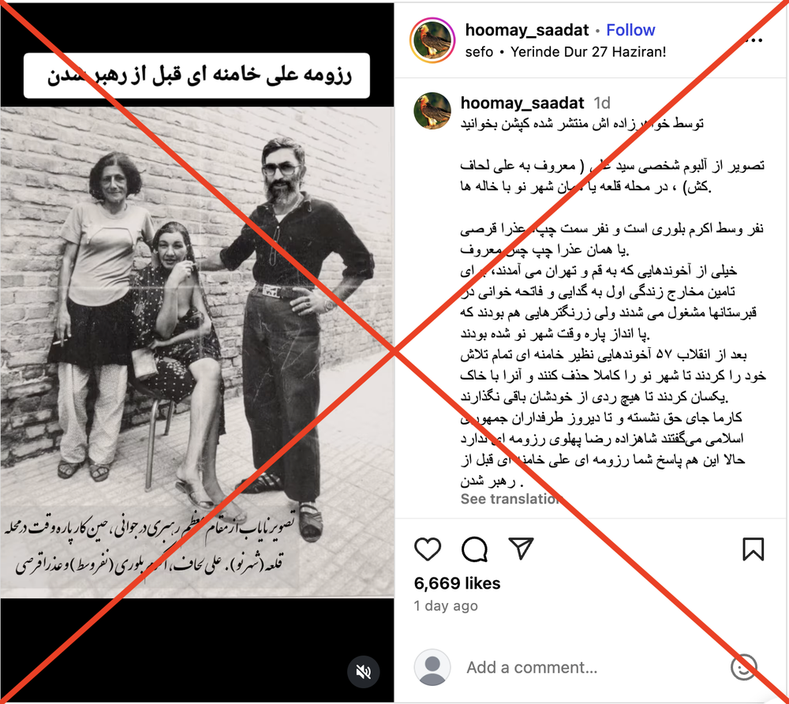This screenshot has height=704, width=789.
Task: Open audio track Yerinde Dur 27 Haziran
Action: [x=588, y=52]
